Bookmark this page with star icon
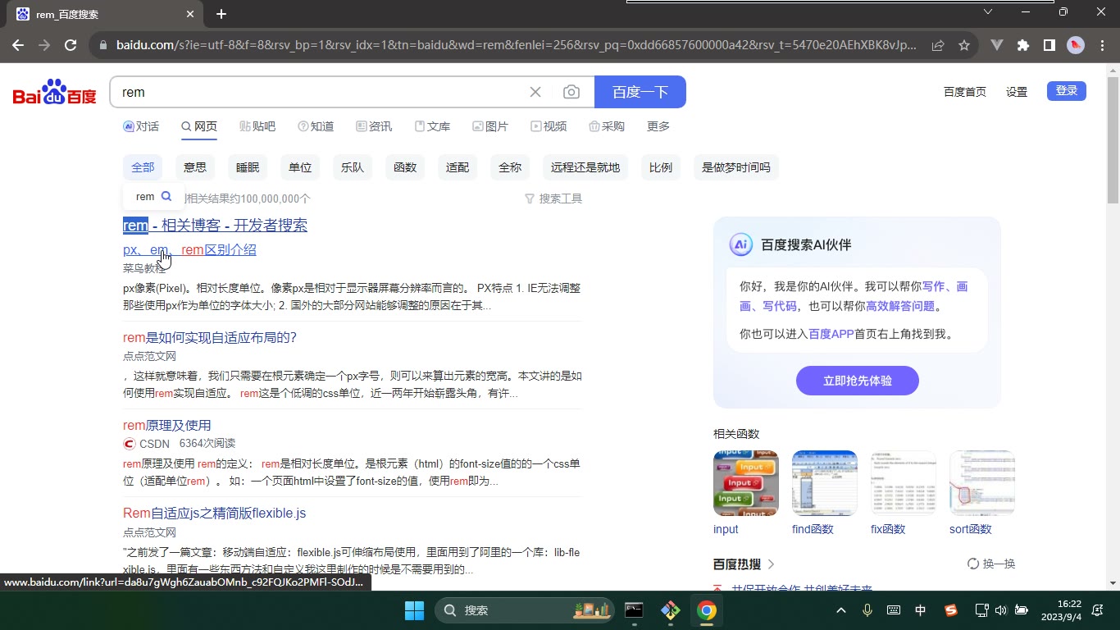 coord(964,45)
